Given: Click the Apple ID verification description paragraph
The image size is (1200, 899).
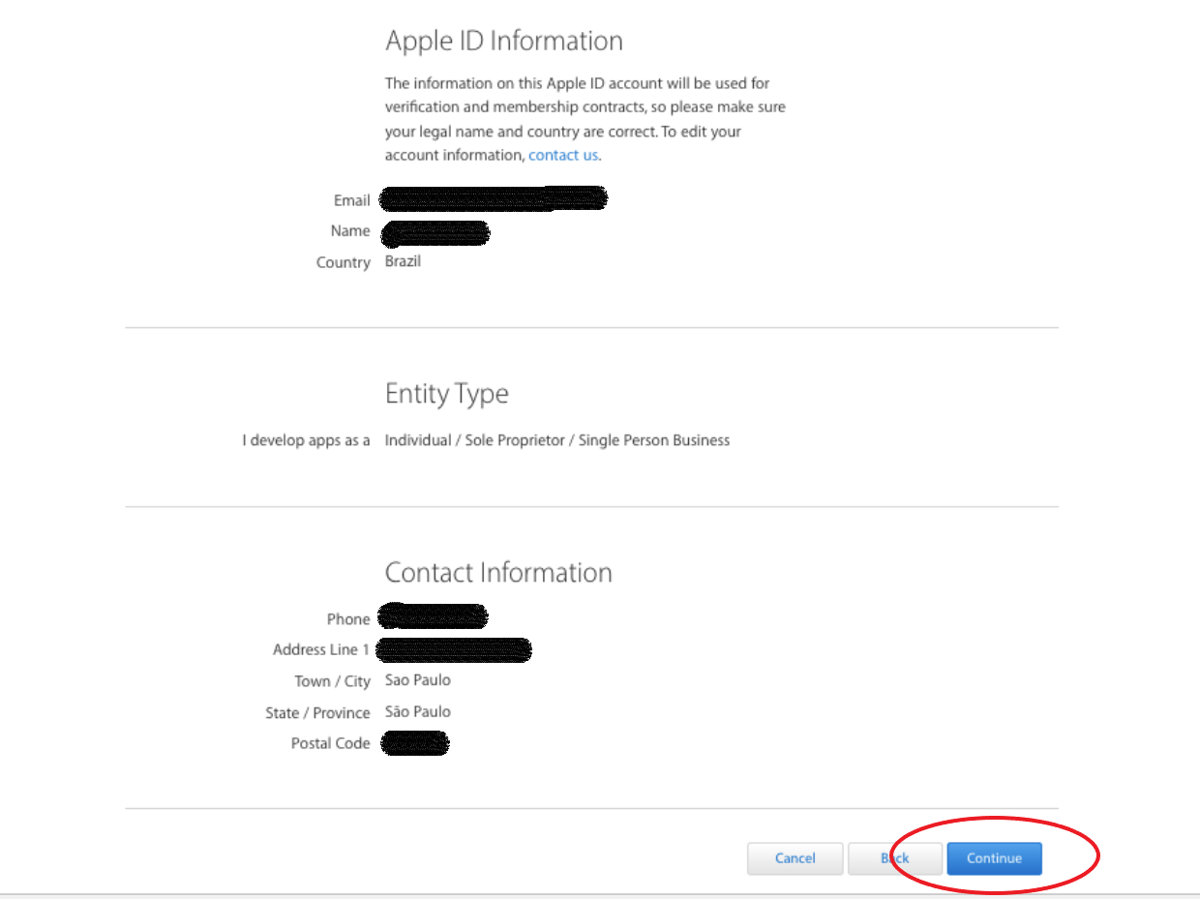Looking at the screenshot, I should pyautogui.click(x=585, y=119).
